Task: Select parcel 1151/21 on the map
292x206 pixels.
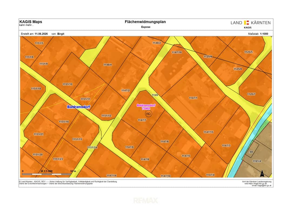Action: click(x=39, y=134)
